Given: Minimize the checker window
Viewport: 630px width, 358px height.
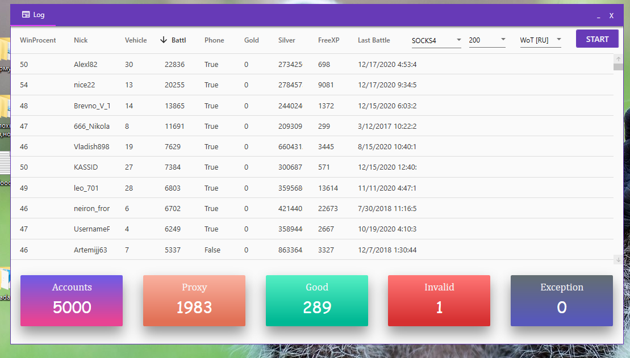Looking at the screenshot, I should 598,16.
